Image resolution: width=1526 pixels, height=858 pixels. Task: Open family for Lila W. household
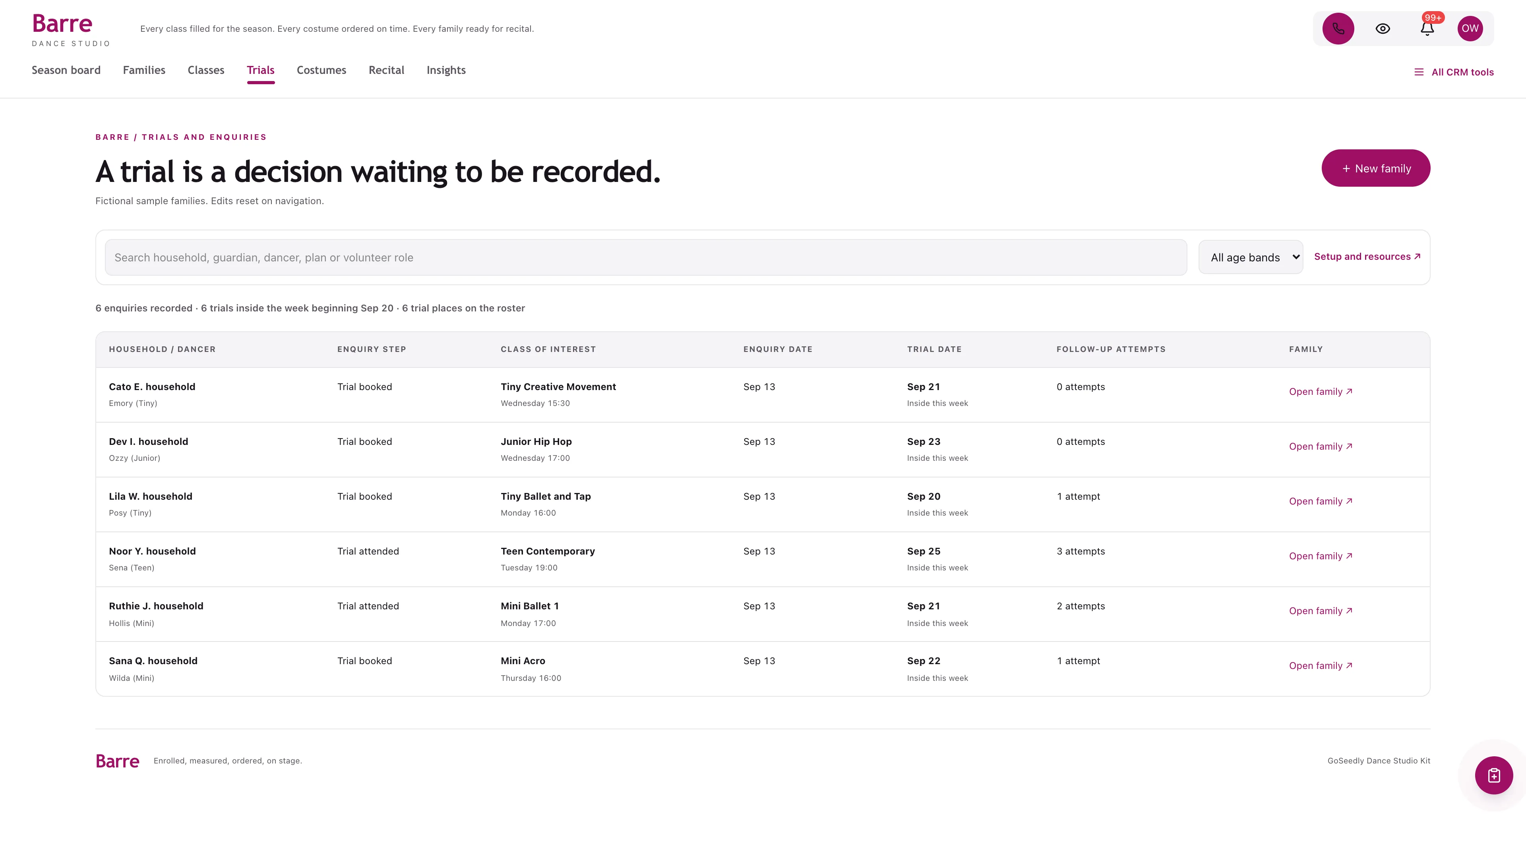(1321, 501)
